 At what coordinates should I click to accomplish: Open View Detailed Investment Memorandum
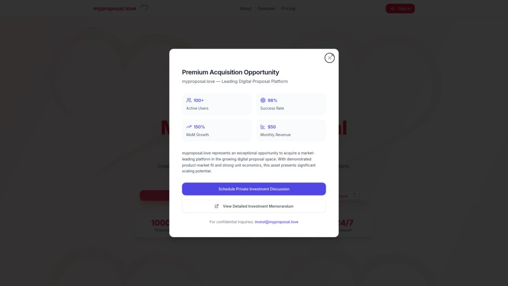254,206
